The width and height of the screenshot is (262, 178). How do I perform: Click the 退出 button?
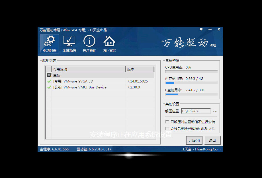[212, 140]
